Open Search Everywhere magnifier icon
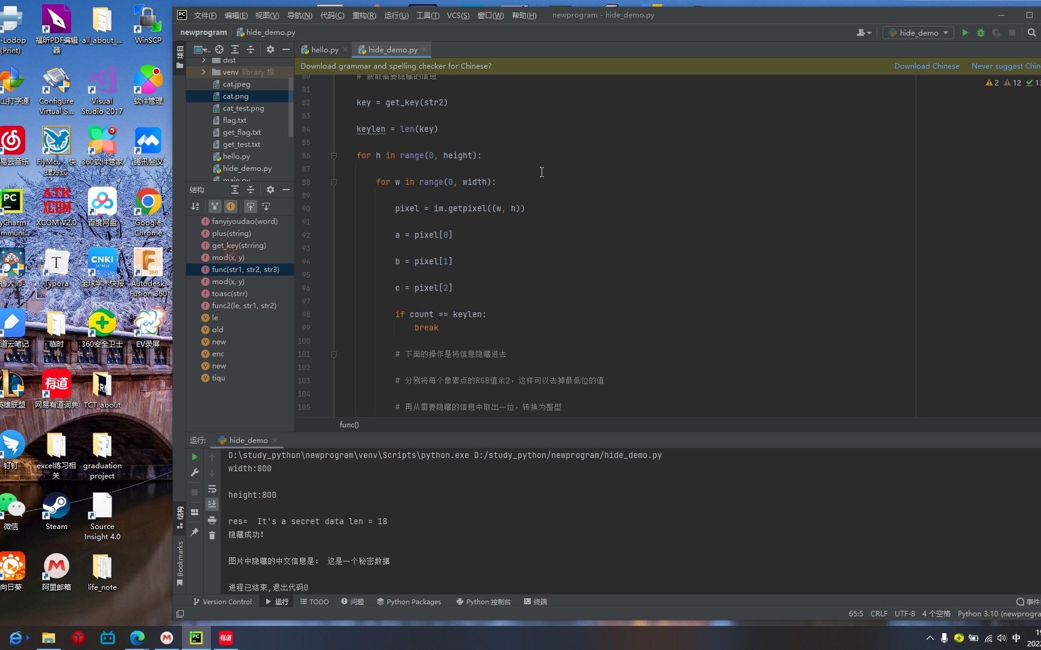 pos(1031,32)
